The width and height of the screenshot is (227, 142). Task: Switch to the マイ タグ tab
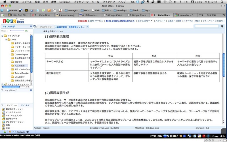tap(25, 105)
